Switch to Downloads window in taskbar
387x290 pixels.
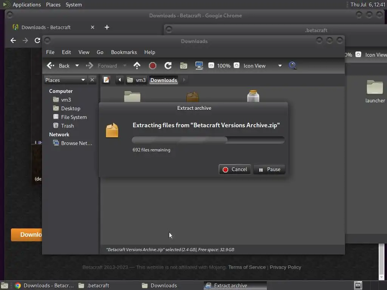171,285
